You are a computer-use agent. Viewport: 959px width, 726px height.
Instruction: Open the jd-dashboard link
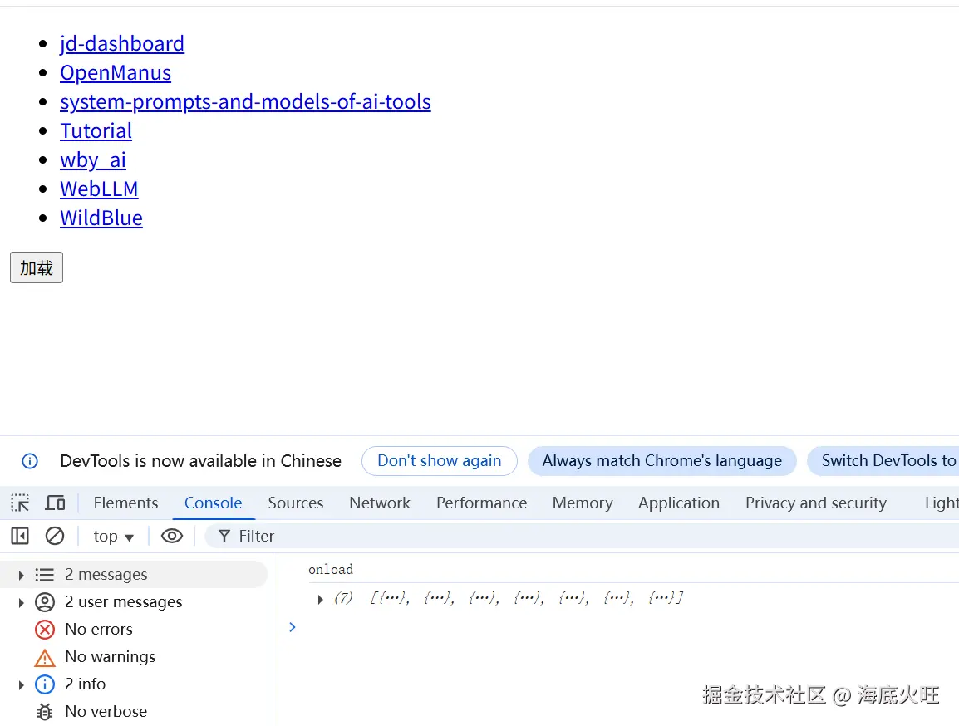(x=121, y=44)
